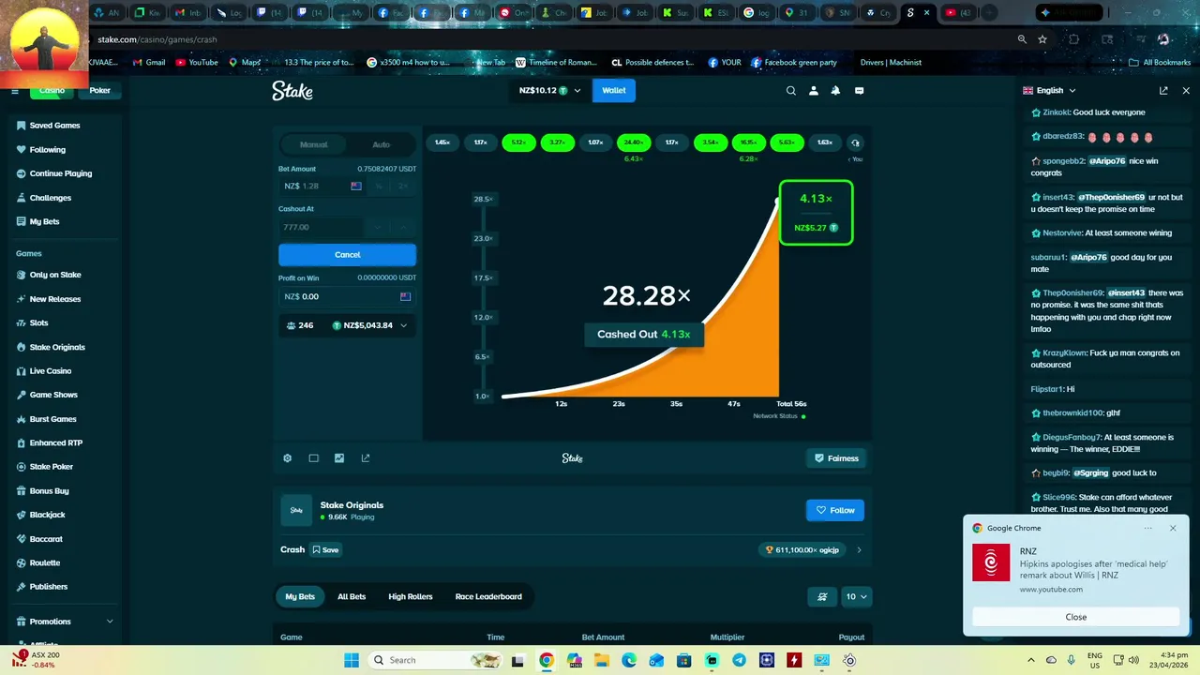
Task: Open rows count dropdown showing 10
Action: click(857, 596)
